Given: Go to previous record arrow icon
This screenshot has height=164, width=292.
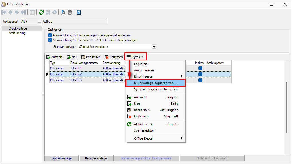Looking at the screenshot, I should [10, 13].
